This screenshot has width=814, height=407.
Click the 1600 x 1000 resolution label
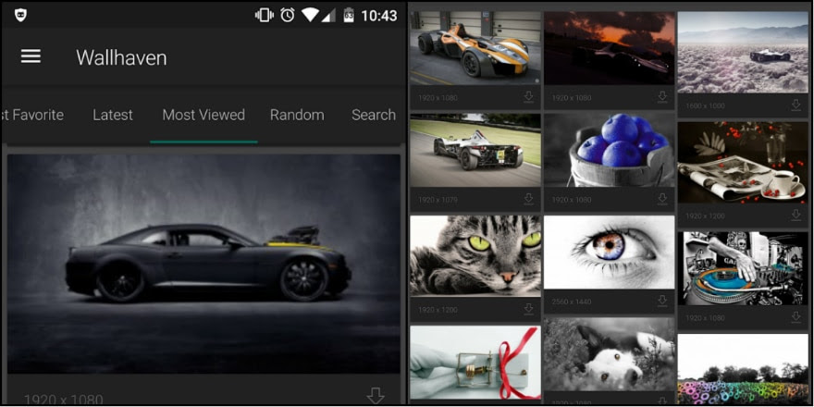pyautogui.click(x=707, y=105)
